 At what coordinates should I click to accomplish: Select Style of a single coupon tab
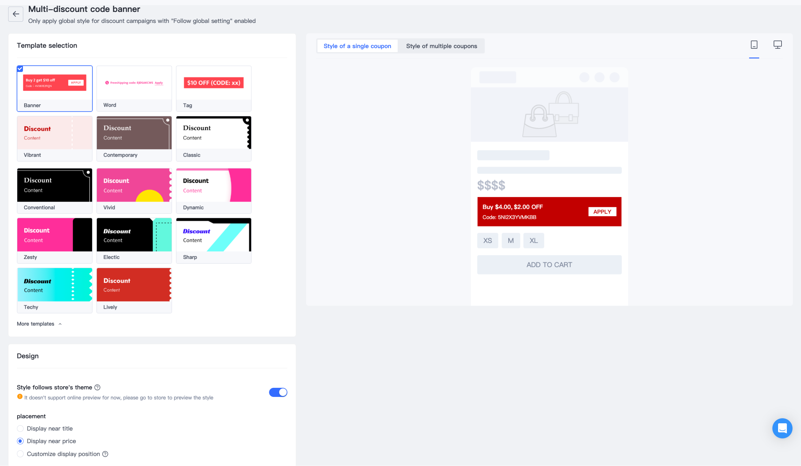point(357,46)
